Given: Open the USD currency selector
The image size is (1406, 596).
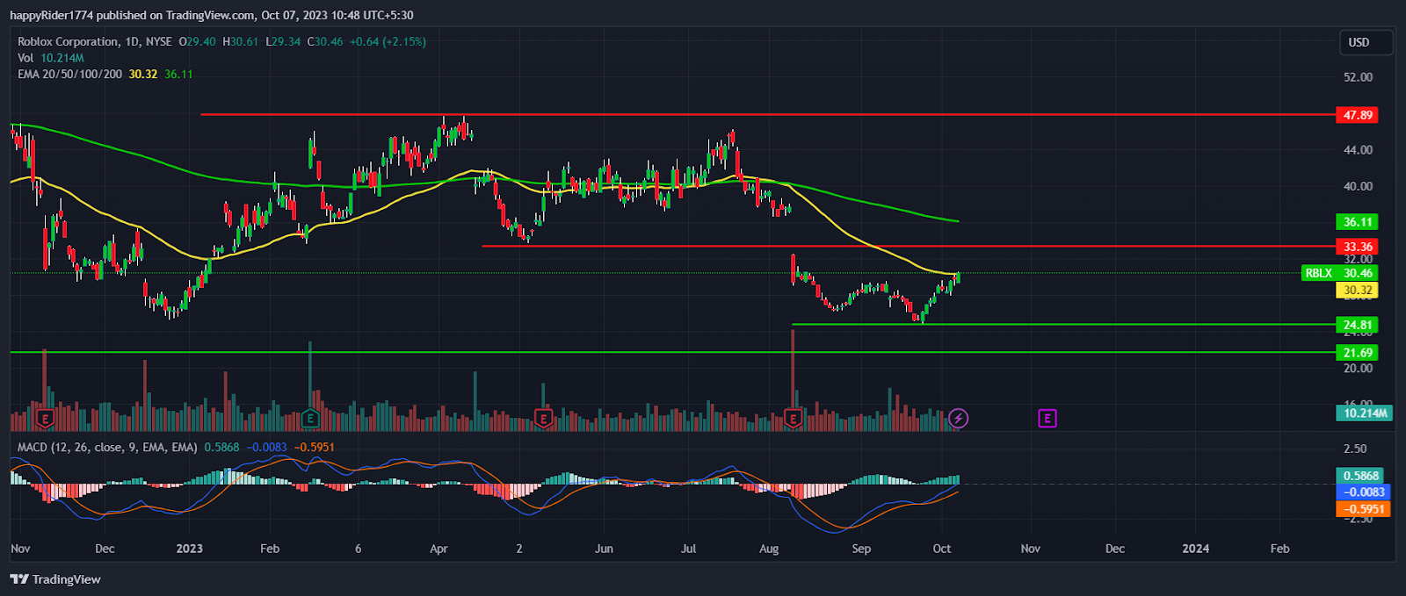Looking at the screenshot, I should click(1366, 42).
